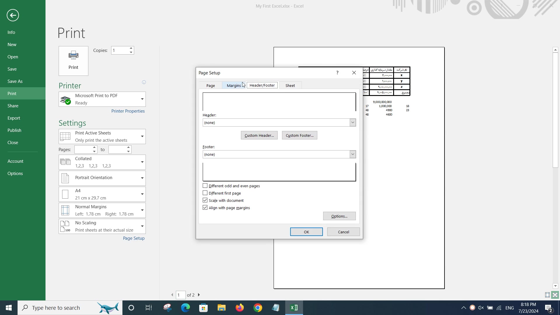The width and height of the screenshot is (560, 315).
Task: Go to next page preview arrow
Action: coord(199,295)
